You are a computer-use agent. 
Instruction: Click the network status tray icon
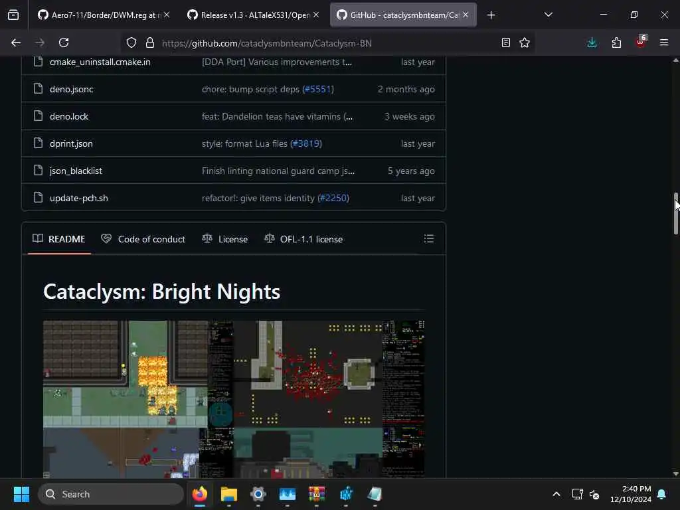click(577, 494)
